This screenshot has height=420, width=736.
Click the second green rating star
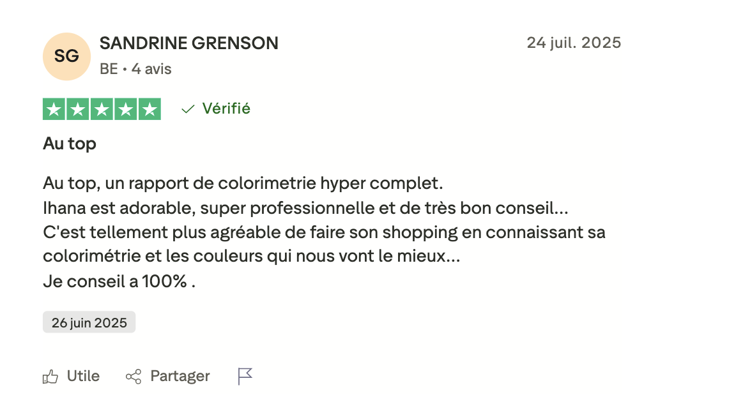pos(77,109)
